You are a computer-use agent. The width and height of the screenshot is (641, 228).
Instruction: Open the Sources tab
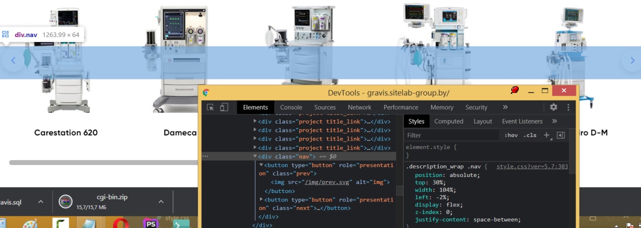point(325,107)
